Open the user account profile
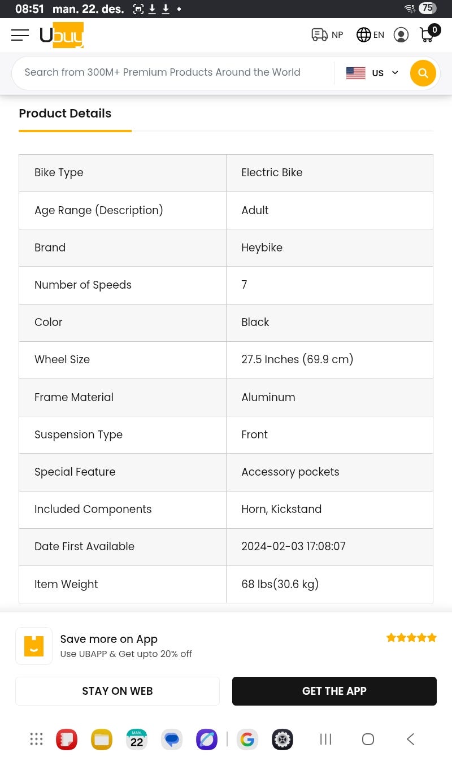This screenshot has height=757, width=452. 401,35
